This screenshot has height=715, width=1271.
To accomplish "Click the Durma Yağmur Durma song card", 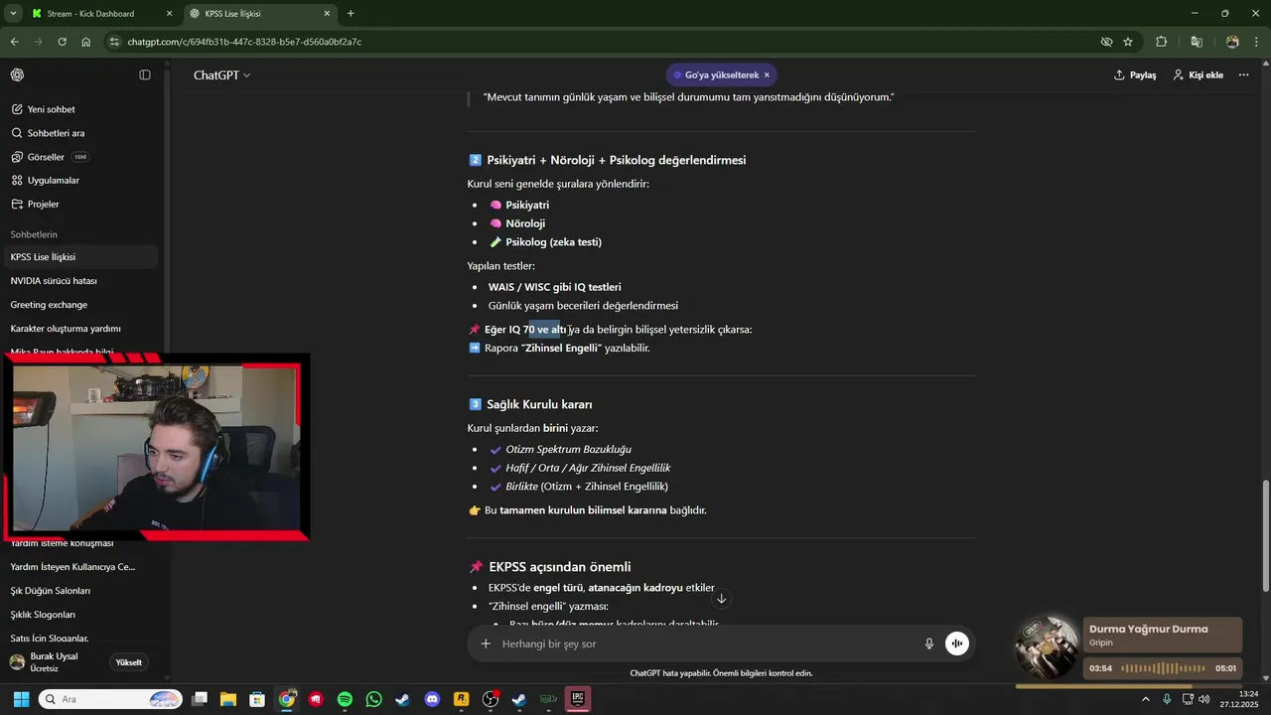I will 1162,636.
